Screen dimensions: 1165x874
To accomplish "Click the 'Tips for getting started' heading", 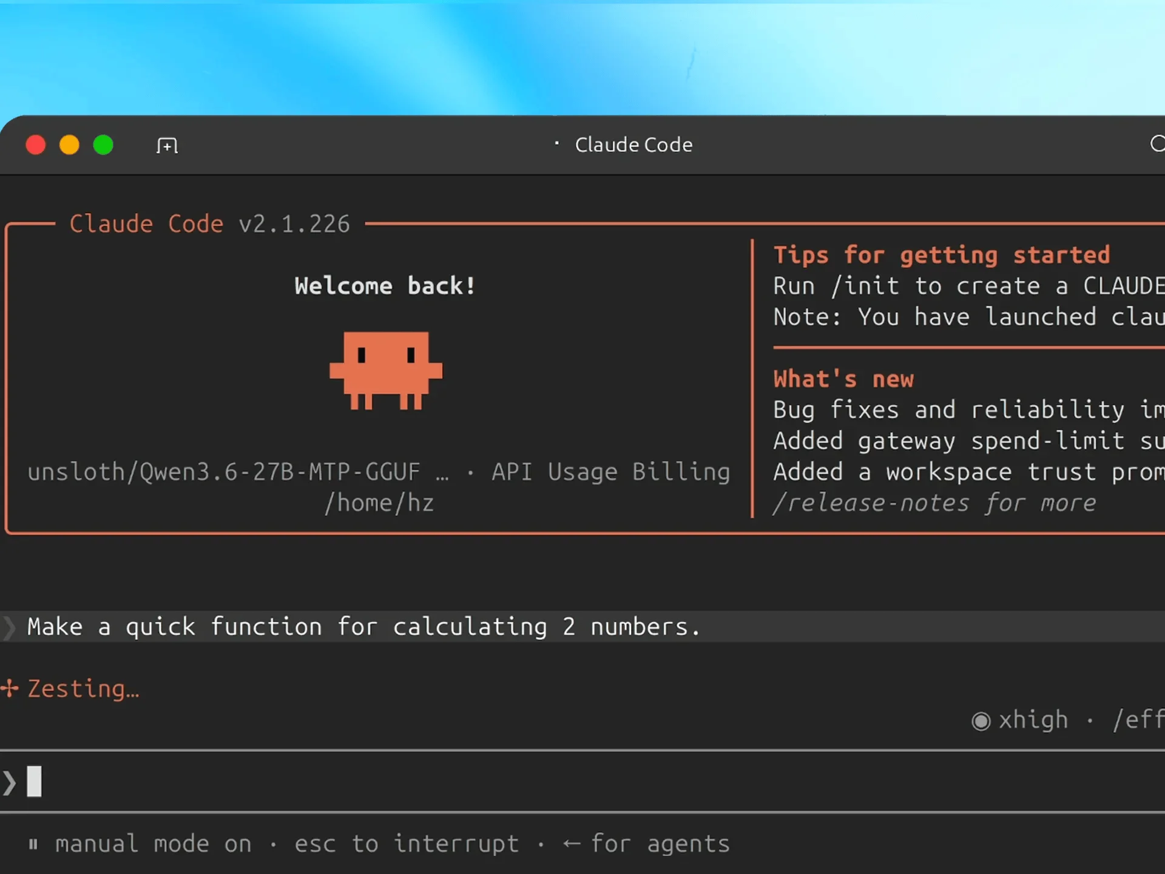I will click(942, 256).
